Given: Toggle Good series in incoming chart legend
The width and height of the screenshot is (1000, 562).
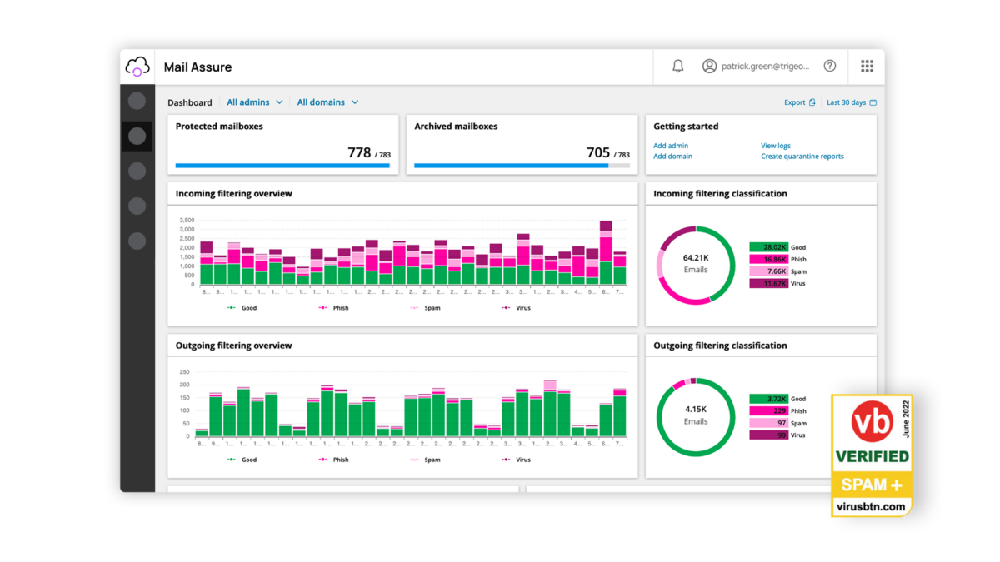Looking at the screenshot, I should click(x=242, y=308).
